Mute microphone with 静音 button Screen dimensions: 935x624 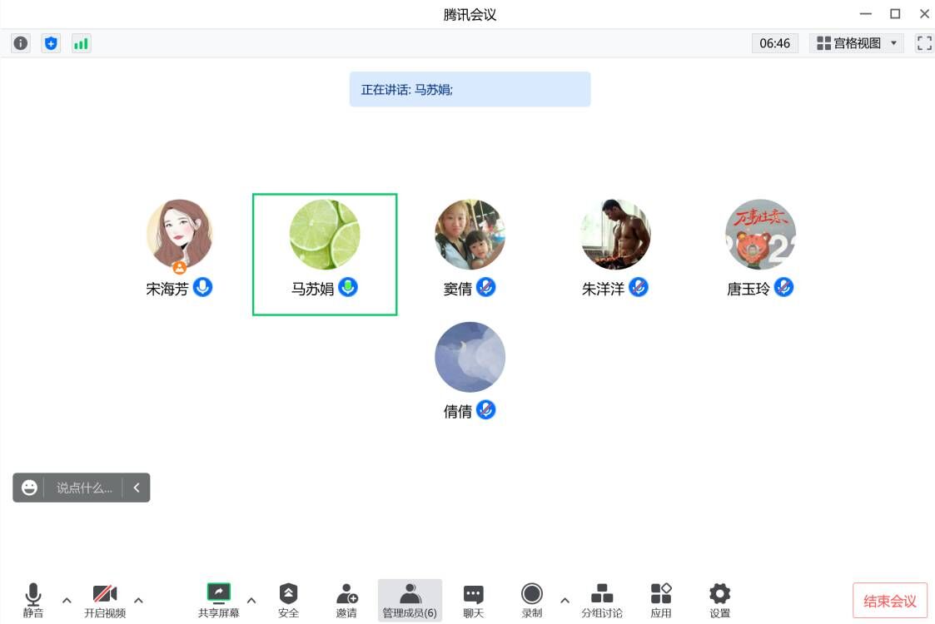(33, 600)
